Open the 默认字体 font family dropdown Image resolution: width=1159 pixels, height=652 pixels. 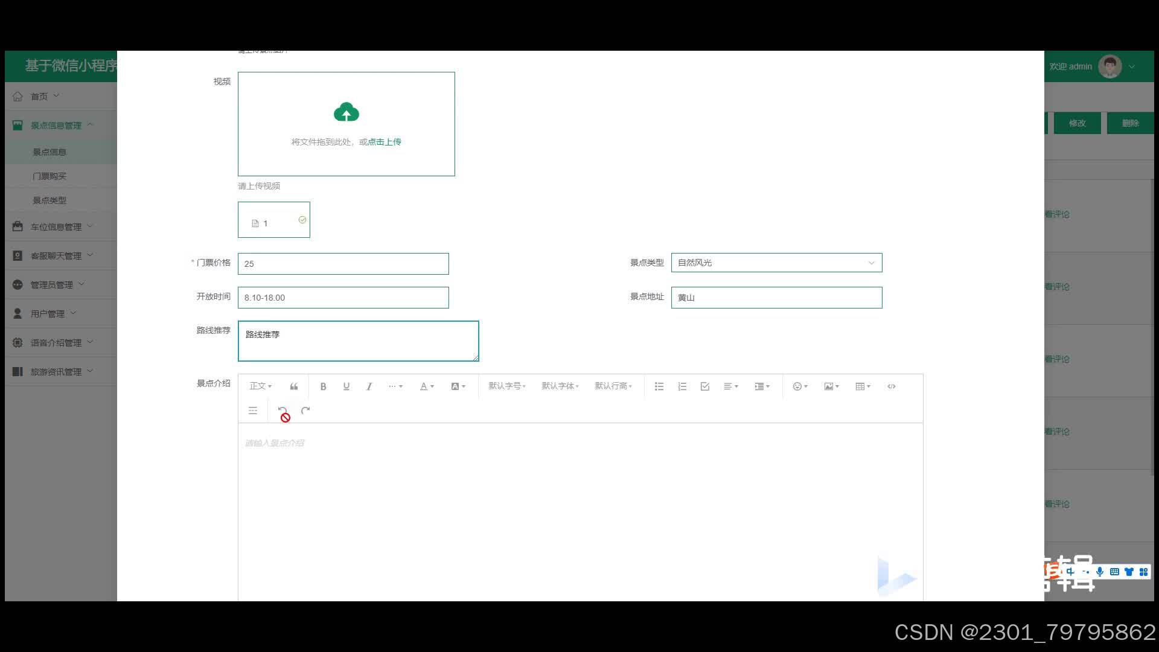tap(560, 386)
